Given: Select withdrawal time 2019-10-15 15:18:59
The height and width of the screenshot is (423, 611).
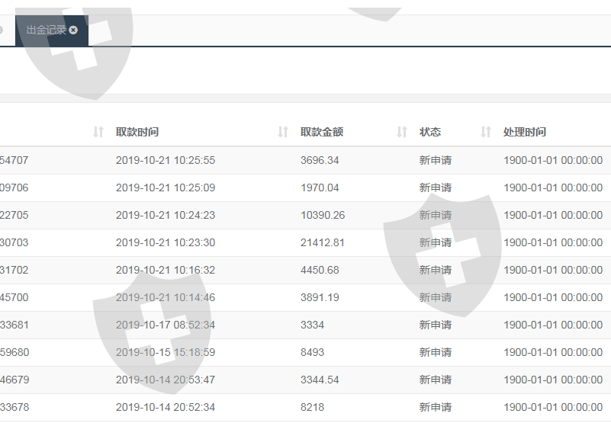Looking at the screenshot, I should [x=166, y=352].
